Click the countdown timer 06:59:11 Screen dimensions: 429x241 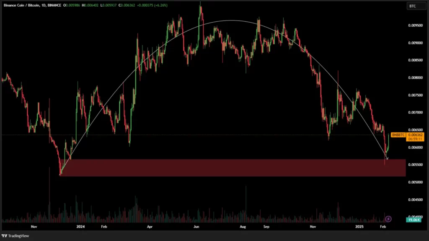pos(415,139)
